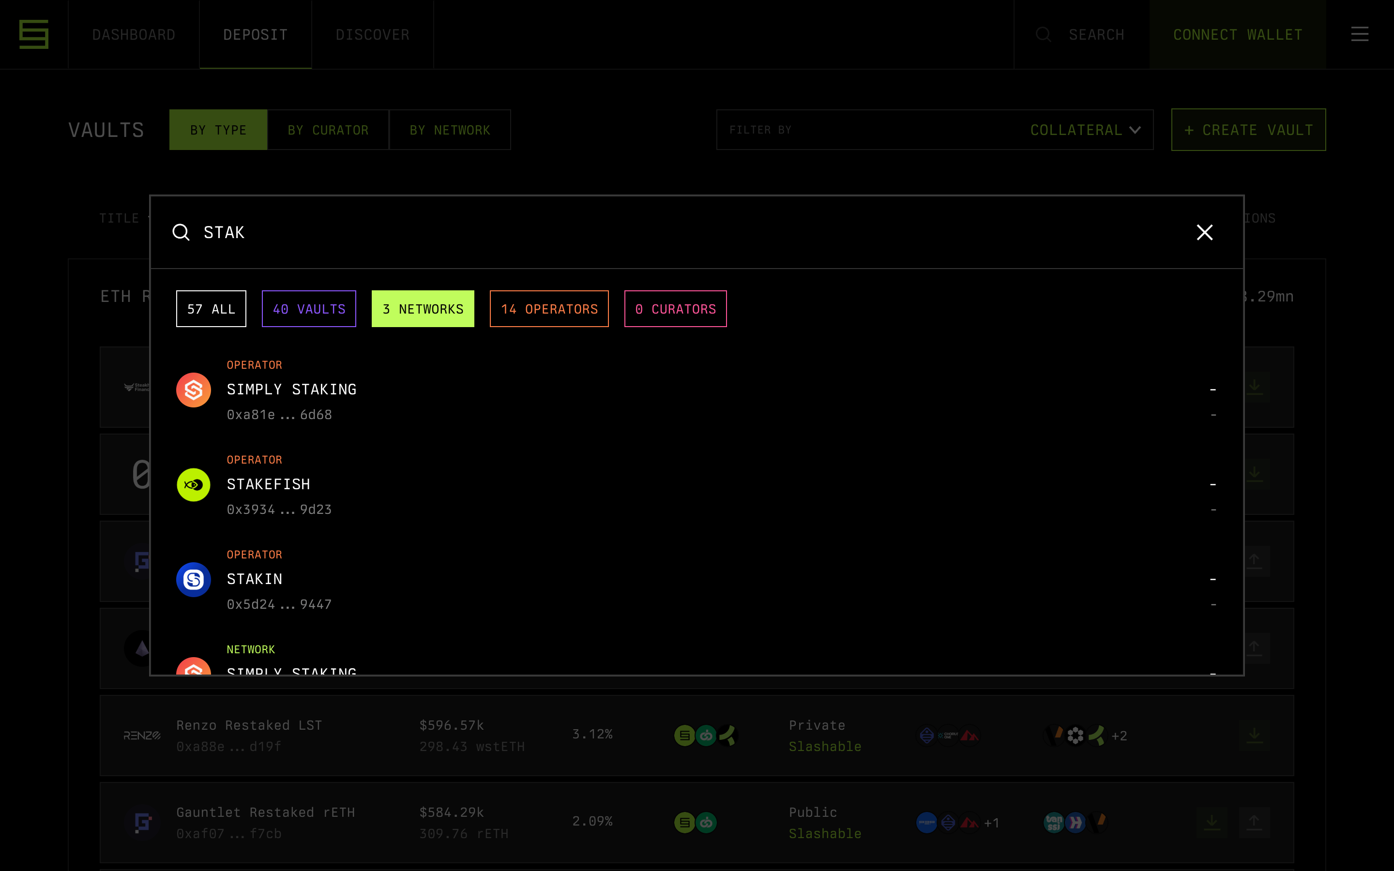The width and height of the screenshot is (1394, 871).
Task: Select By Type vault grouping
Action: pyautogui.click(x=218, y=130)
